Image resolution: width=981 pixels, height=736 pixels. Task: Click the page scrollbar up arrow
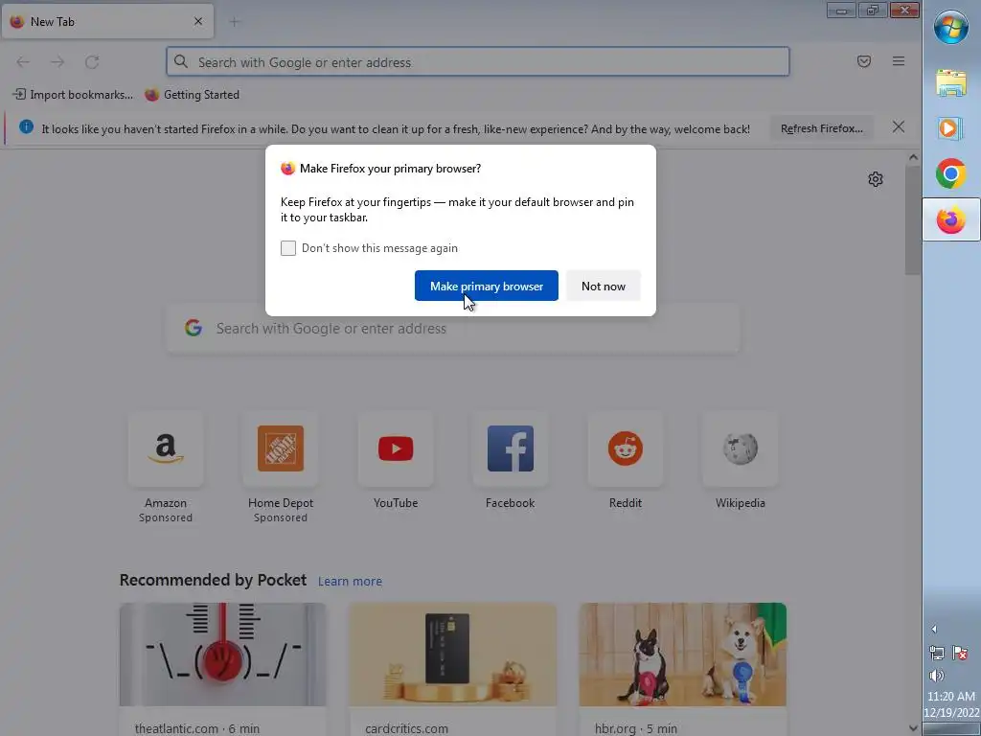click(x=913, y=158)
